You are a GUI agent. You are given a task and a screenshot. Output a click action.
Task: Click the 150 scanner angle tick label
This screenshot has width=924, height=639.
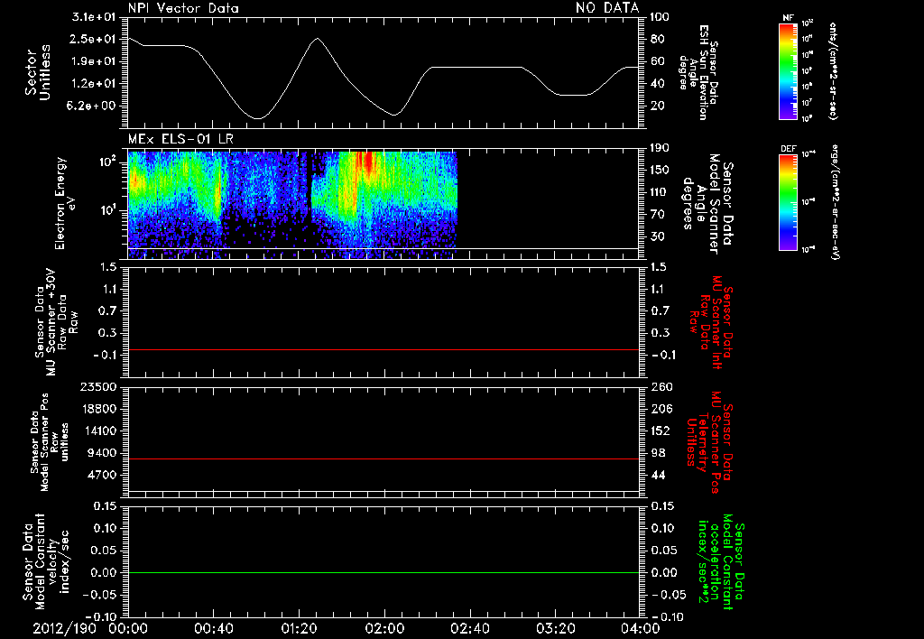pos(660,171)
